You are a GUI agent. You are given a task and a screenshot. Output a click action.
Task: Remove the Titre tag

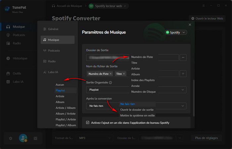click(x=124, y=74)
